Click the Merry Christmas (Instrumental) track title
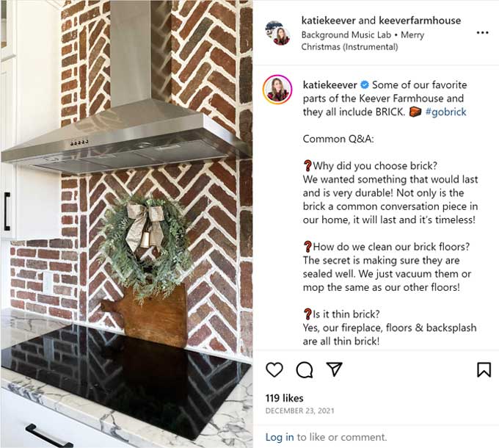This screenshot has height=448, width=499. (x=363, y=40)
